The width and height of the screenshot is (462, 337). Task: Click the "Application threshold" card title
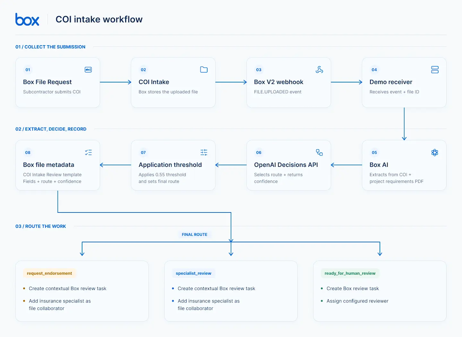tap(170, 165)
